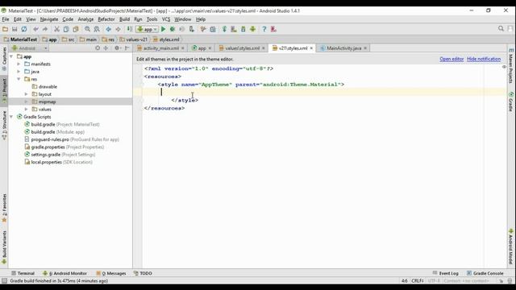The height and width of the screenshot is (290, 516).
Task: Expand the values folder
Action: click(x=27, y=110)
